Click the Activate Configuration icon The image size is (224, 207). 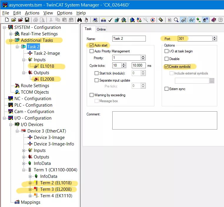point(117,20)
